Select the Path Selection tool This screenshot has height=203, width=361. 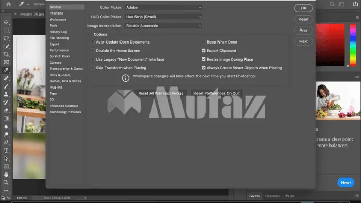click(x=6, y=158)
